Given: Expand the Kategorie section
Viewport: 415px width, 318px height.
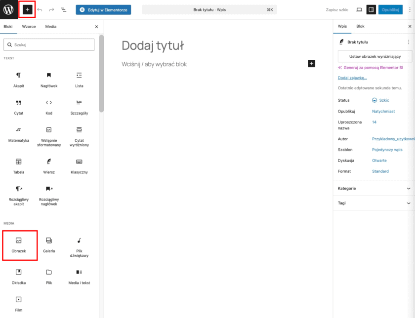Looking at the screenshot, I should pyautogui.click(x=373, y=188).
